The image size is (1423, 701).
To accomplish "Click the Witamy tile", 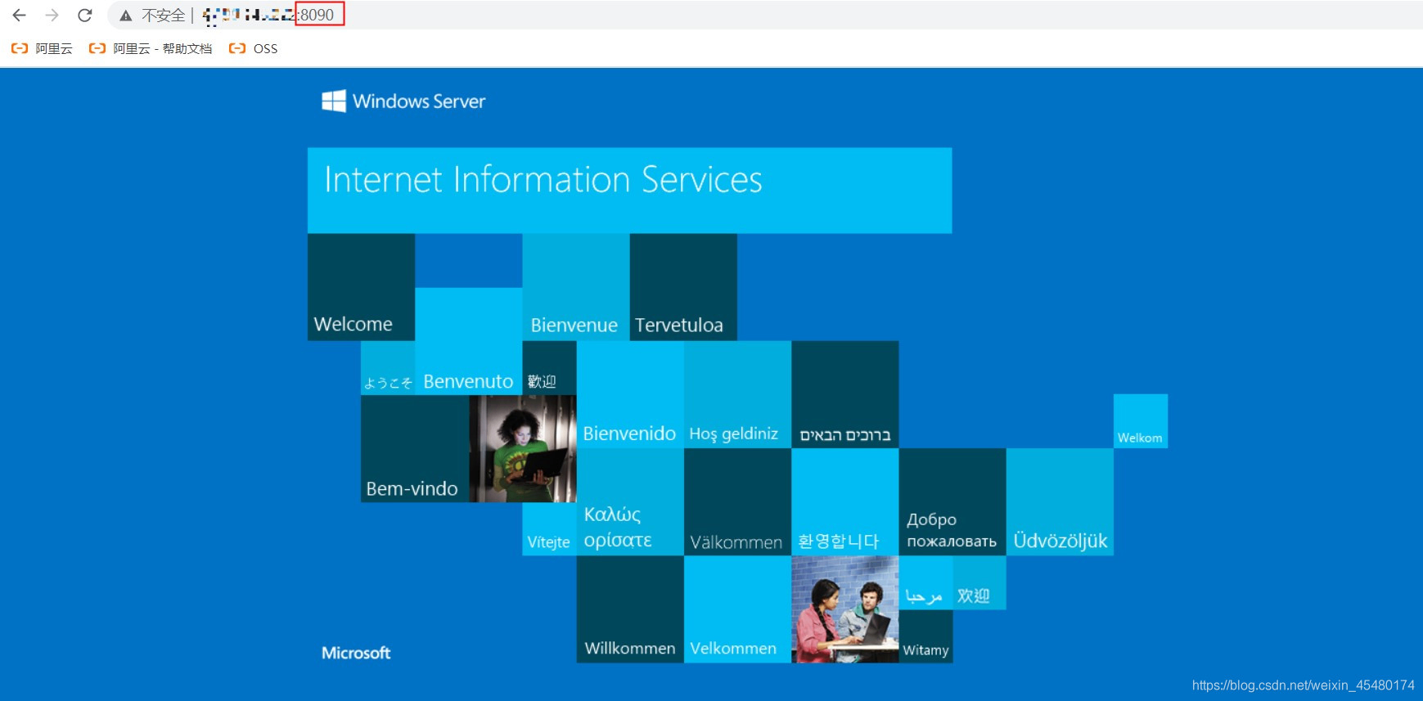I will click(925, 636).
